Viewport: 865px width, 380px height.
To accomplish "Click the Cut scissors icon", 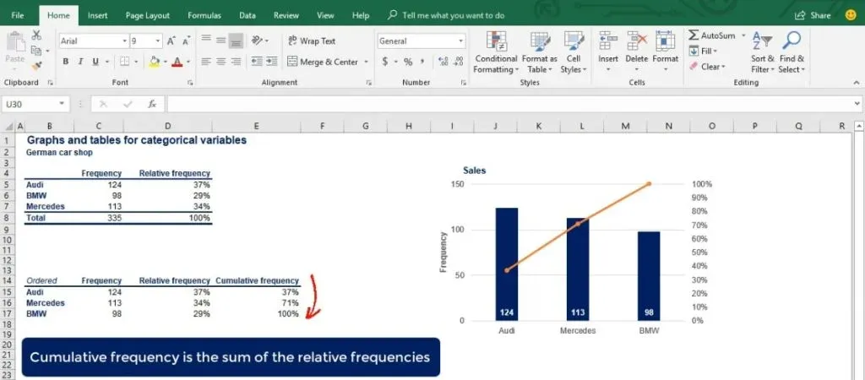I will click(x=36, y=35).
